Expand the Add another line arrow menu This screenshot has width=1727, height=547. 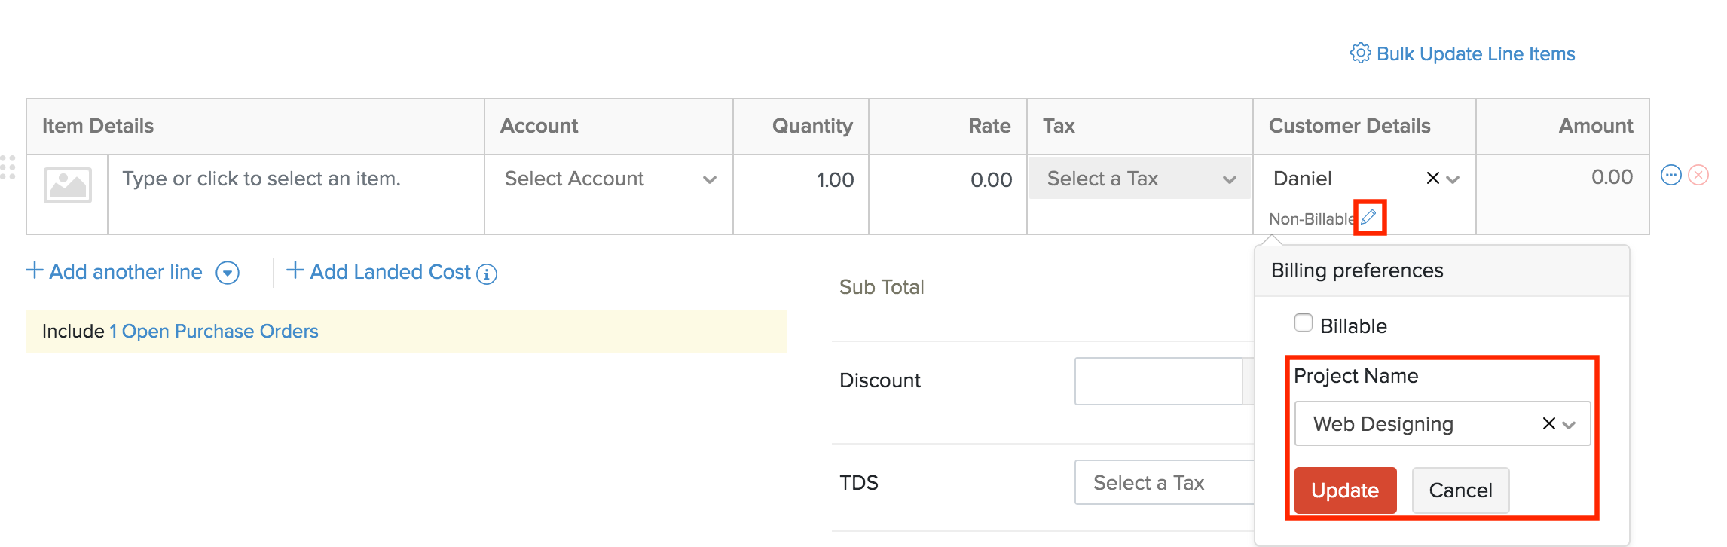click(228, 272)
